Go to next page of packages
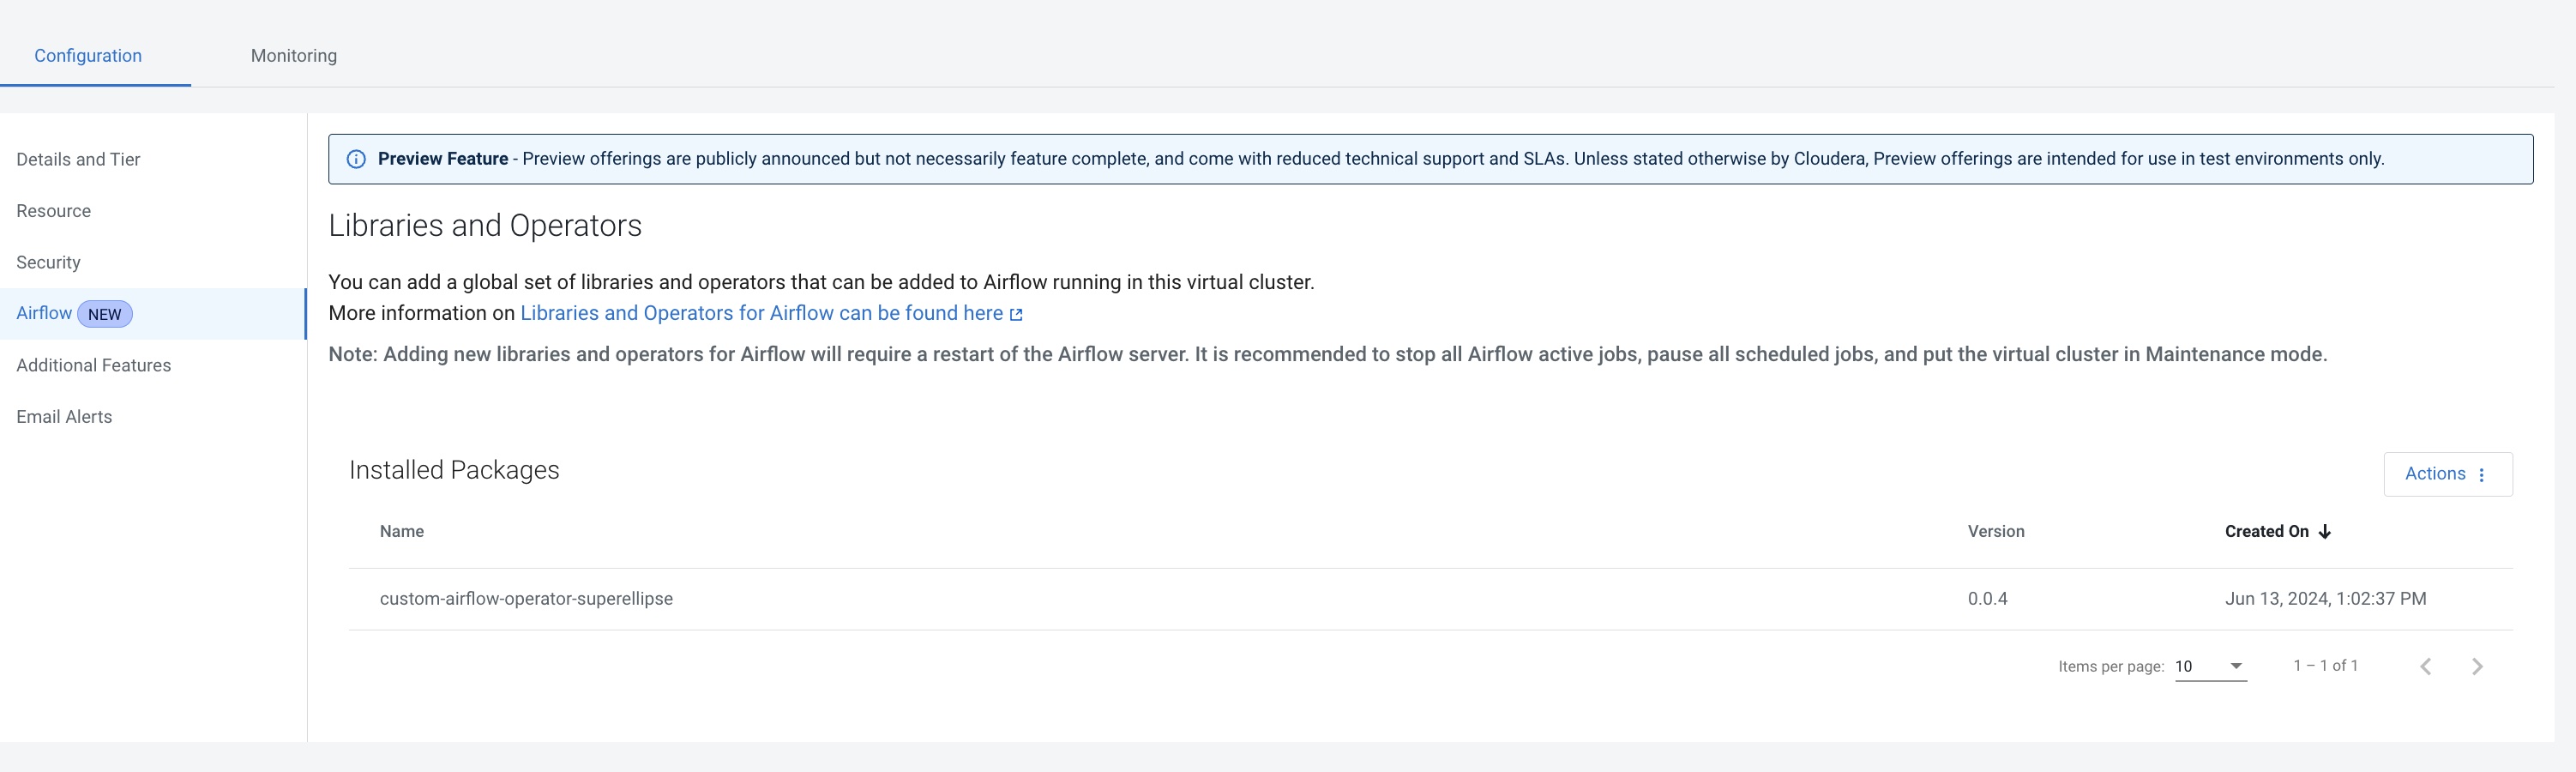 coord(2477,667)
